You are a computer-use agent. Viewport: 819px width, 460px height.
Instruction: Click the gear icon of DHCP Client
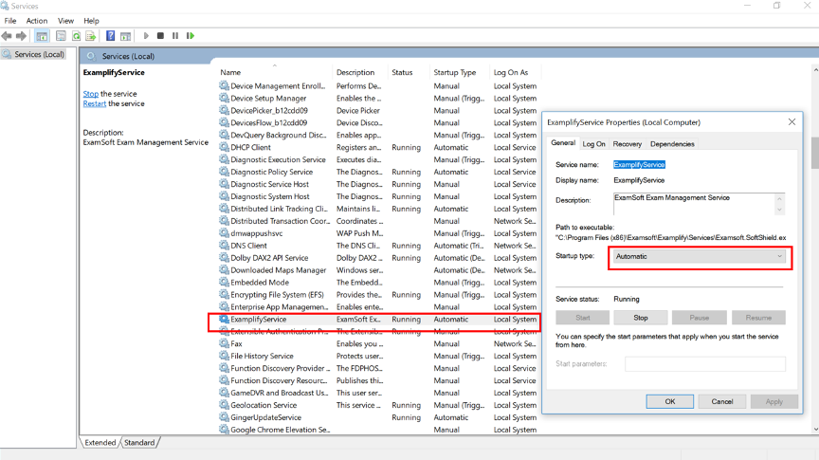[224, 147]
